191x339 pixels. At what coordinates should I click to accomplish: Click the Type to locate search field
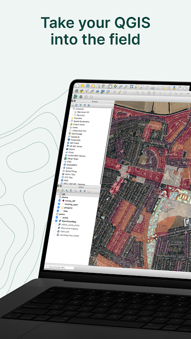(x=59, y=267)
